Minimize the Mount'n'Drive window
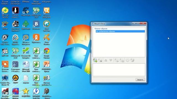177x99 pixels. pyautogui.click(x=134, y=23)
